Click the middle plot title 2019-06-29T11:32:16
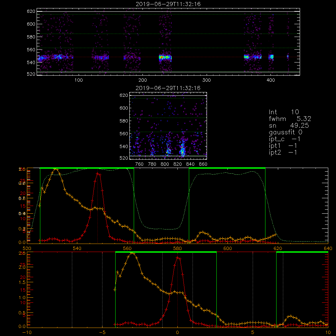The width and height of the screenshot is (336, 336). (168, 88)
